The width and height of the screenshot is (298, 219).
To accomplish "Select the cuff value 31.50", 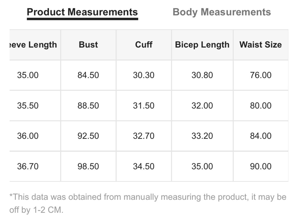I will [144, 105].
